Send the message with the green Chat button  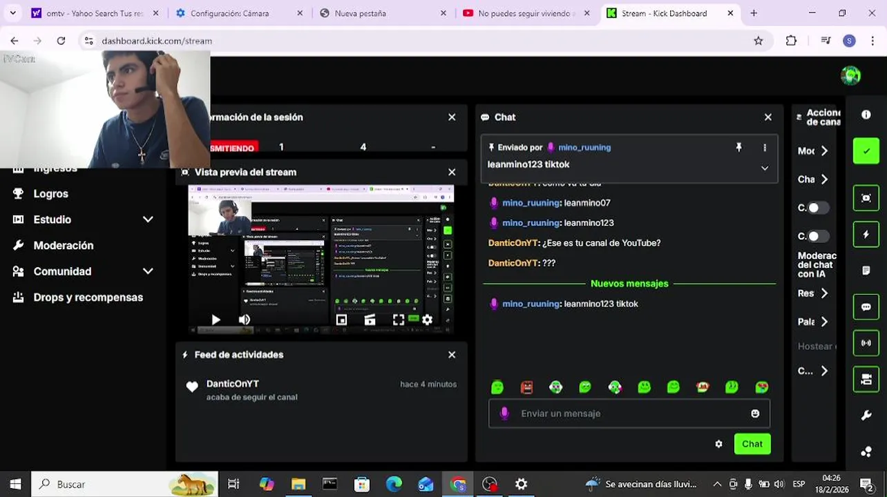tap(752, 444)
